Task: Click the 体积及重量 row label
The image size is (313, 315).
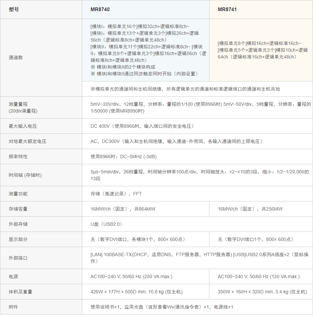Action: point(20,292)
